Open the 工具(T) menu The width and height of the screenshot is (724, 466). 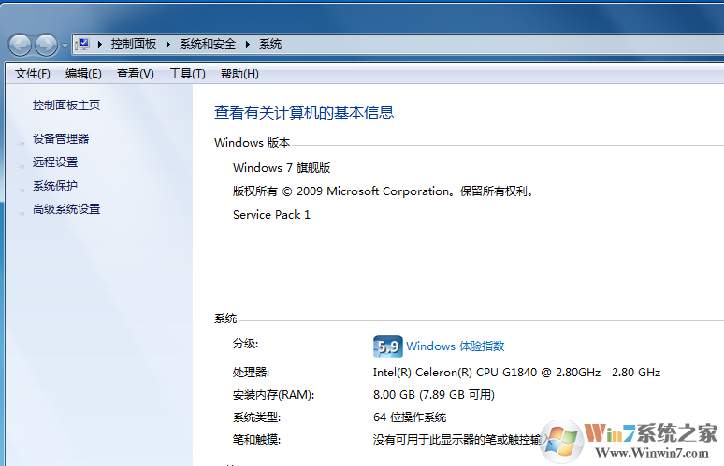(x=187, y=74)
